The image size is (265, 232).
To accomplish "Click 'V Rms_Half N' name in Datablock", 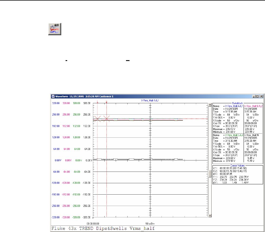I will [251, 135].
